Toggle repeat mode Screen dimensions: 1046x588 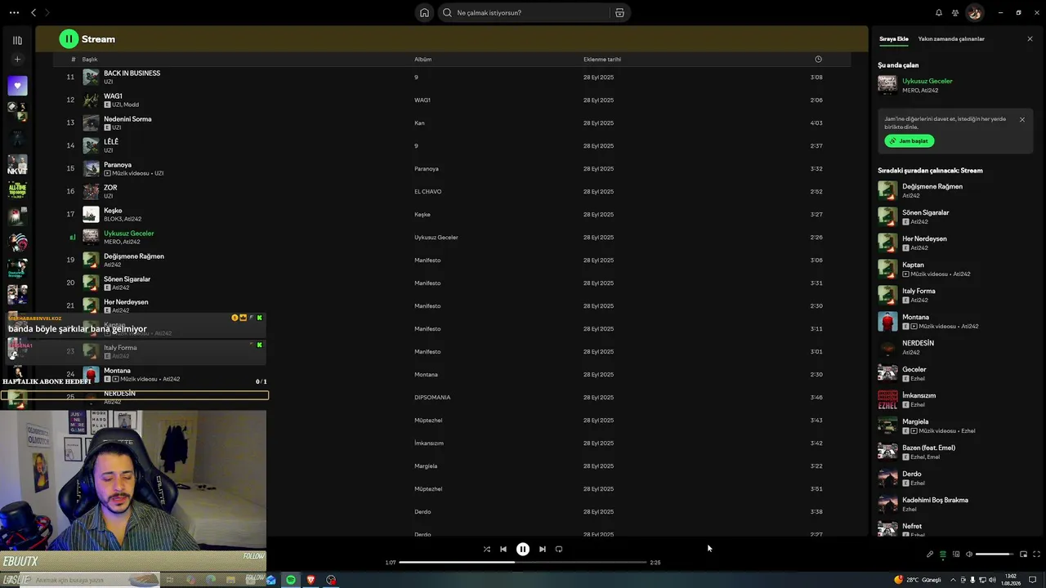(559, 549)
